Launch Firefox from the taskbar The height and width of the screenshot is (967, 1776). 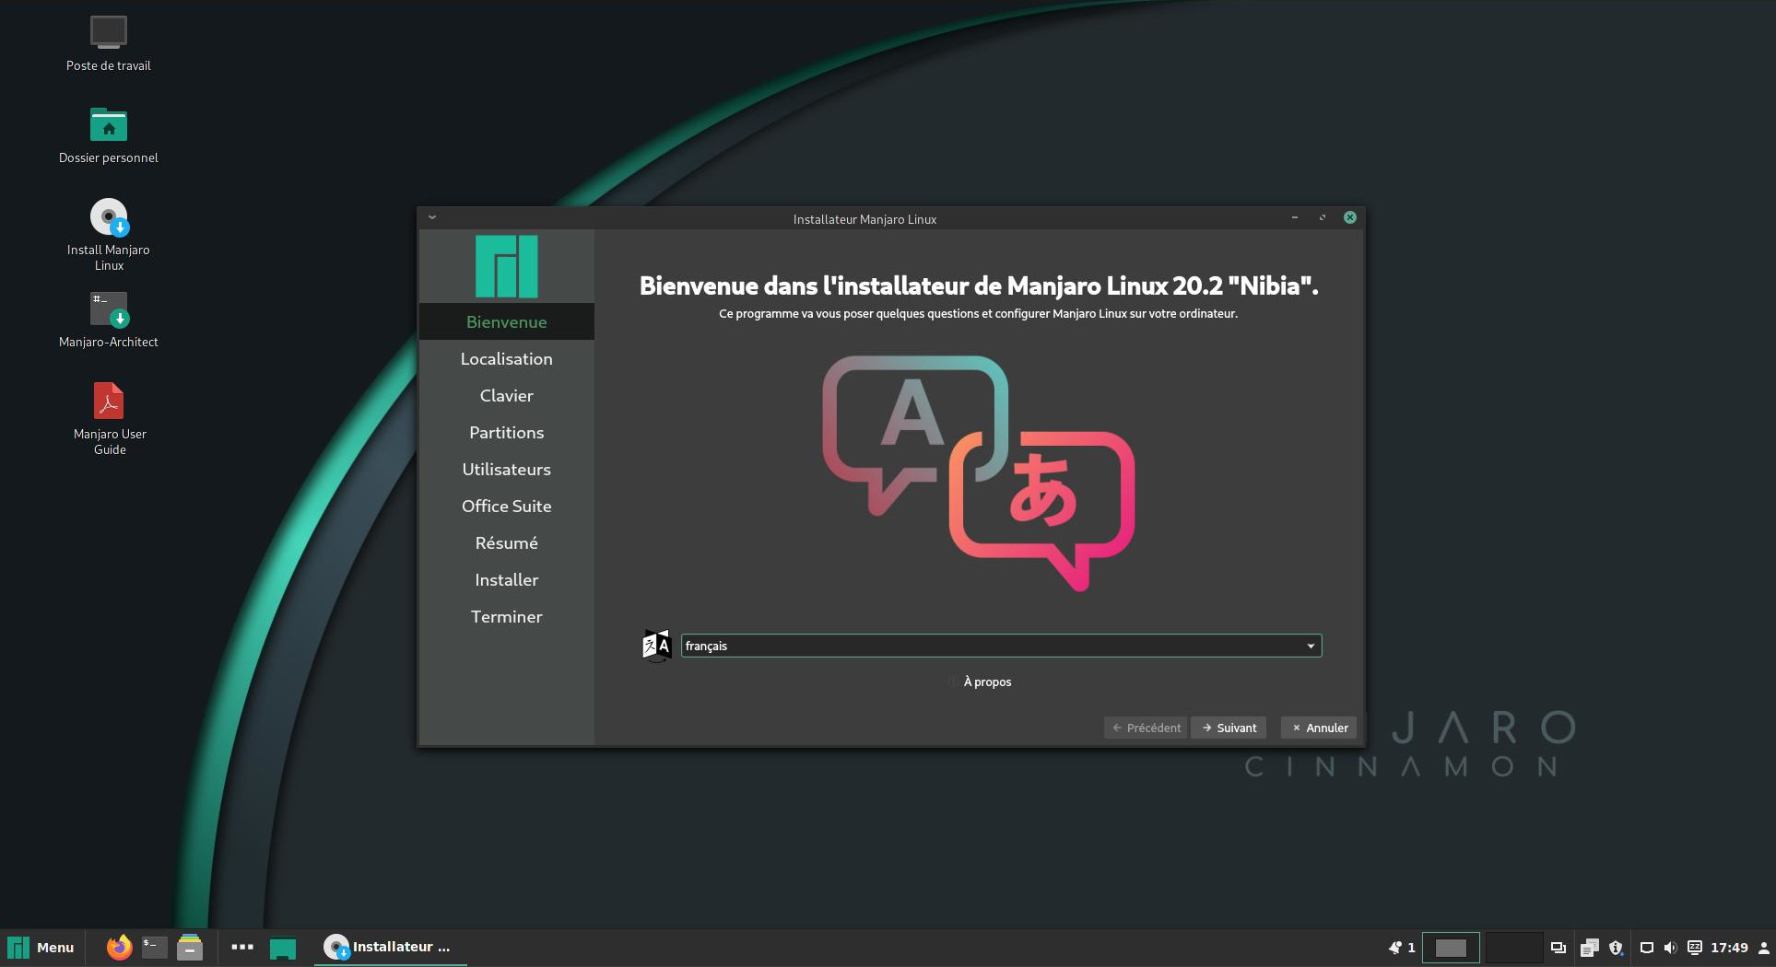click(x=119, y=947)
